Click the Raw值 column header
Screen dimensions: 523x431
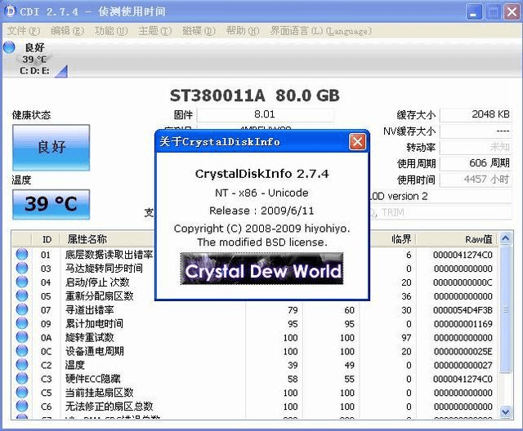[457, 239]
